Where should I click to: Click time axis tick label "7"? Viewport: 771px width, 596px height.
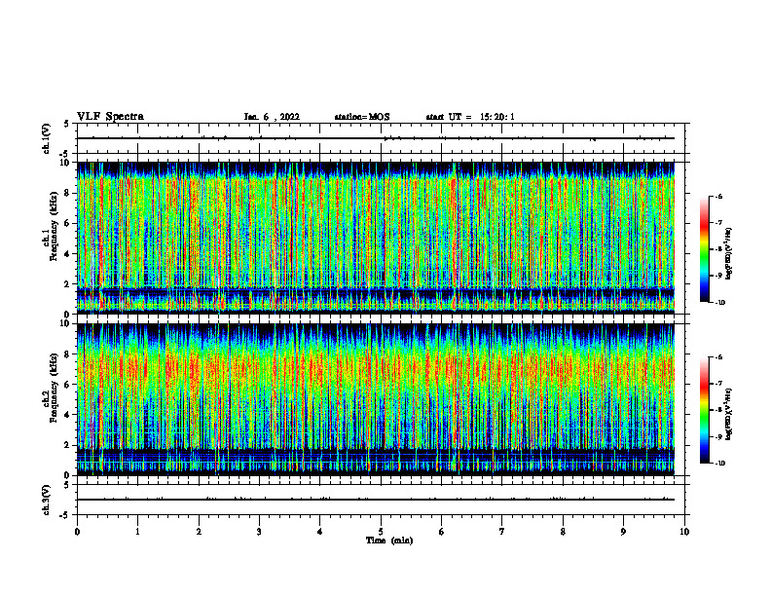(502, 532)
